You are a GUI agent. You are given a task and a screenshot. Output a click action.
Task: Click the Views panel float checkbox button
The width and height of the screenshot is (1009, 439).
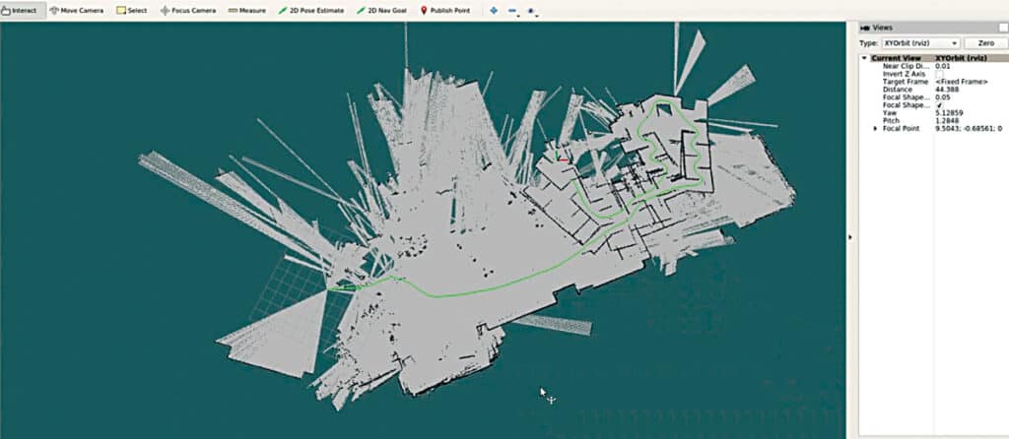click(1001, 28)
